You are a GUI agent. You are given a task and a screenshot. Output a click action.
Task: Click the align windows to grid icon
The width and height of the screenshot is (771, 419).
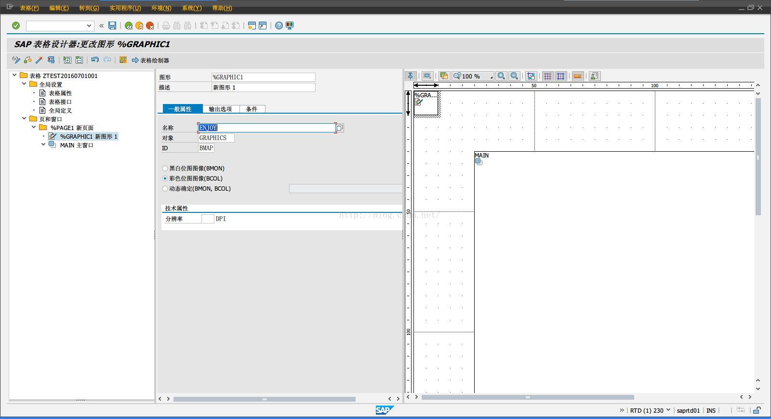tap(531, 76)
